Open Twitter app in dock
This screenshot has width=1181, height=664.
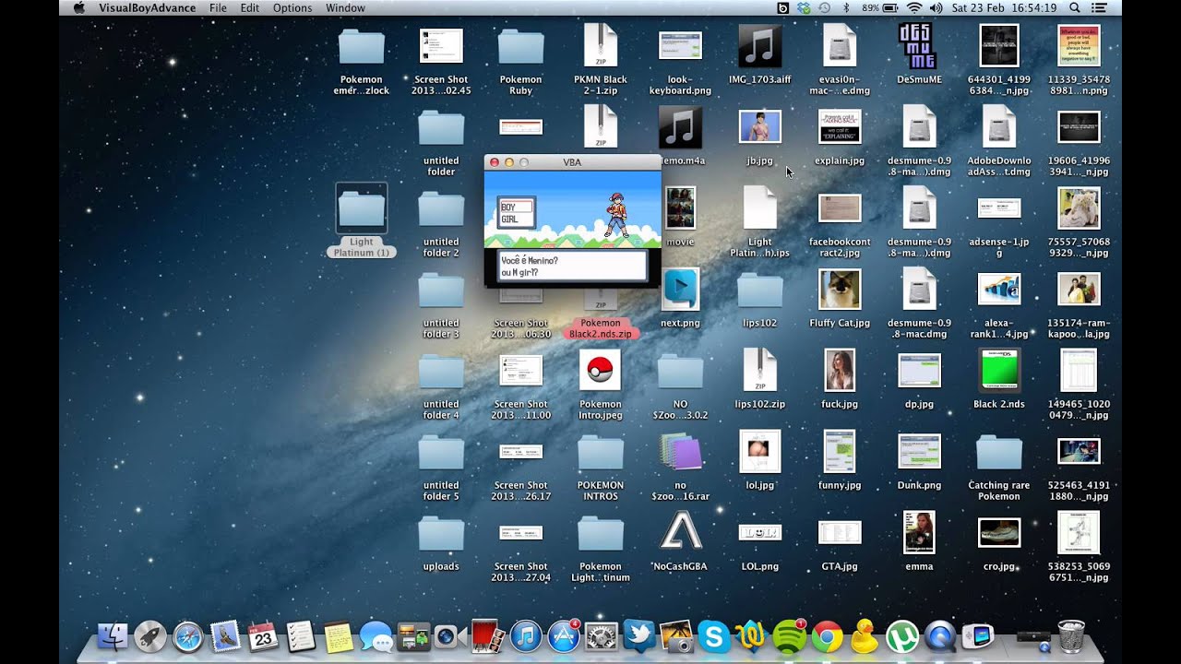[638, 636]
